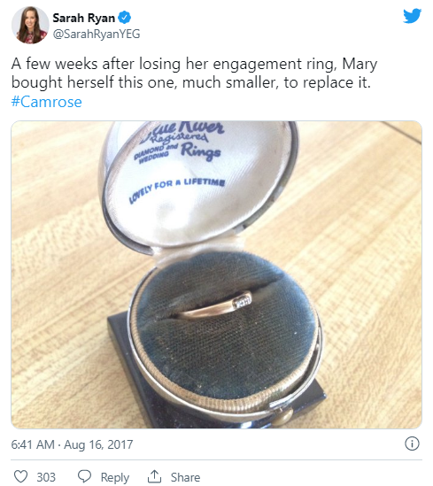Click the tweet text about Mary's ring
The width and height of the screenshot is (433, 486).
(194, 73)
